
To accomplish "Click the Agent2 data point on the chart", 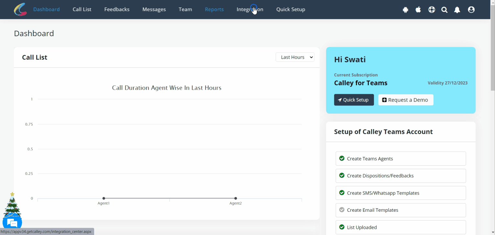I will pos(236,198).
